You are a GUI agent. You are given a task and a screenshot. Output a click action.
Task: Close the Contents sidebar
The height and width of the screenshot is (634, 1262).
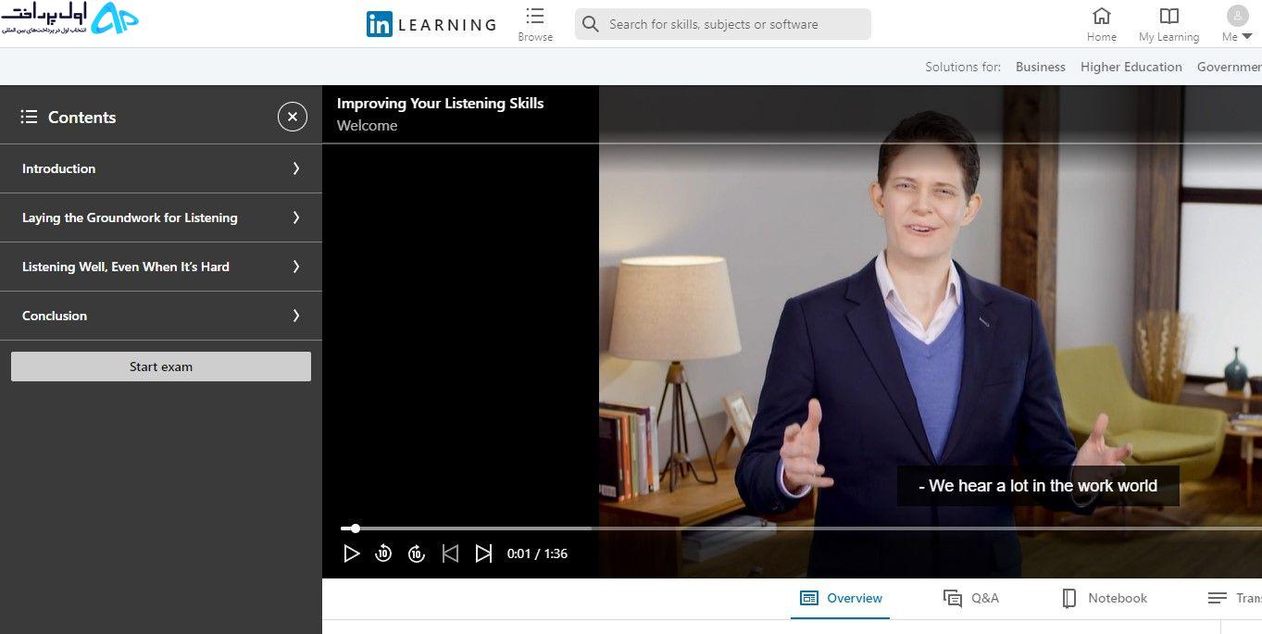pos(293,117)
